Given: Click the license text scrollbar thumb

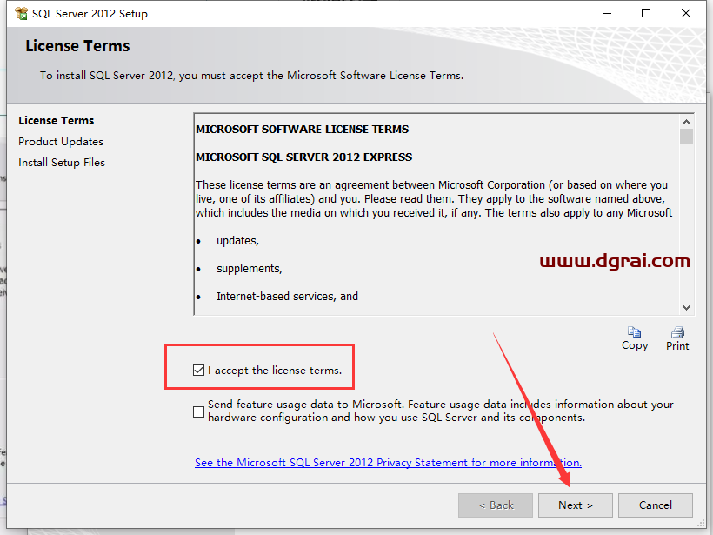Looking at the screenshot, I should [686, 136].
